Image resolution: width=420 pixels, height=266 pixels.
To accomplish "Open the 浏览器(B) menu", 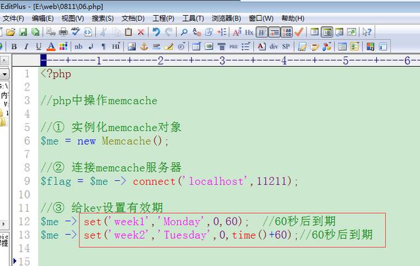I will point(226,18).
